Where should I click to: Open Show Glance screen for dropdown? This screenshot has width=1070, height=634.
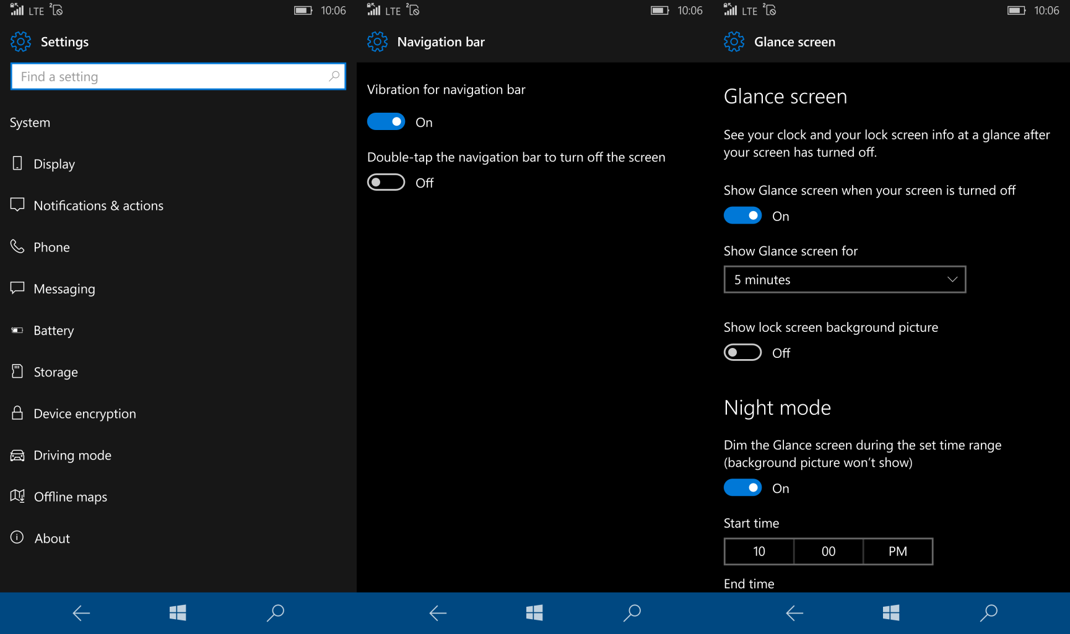point(845,279)
